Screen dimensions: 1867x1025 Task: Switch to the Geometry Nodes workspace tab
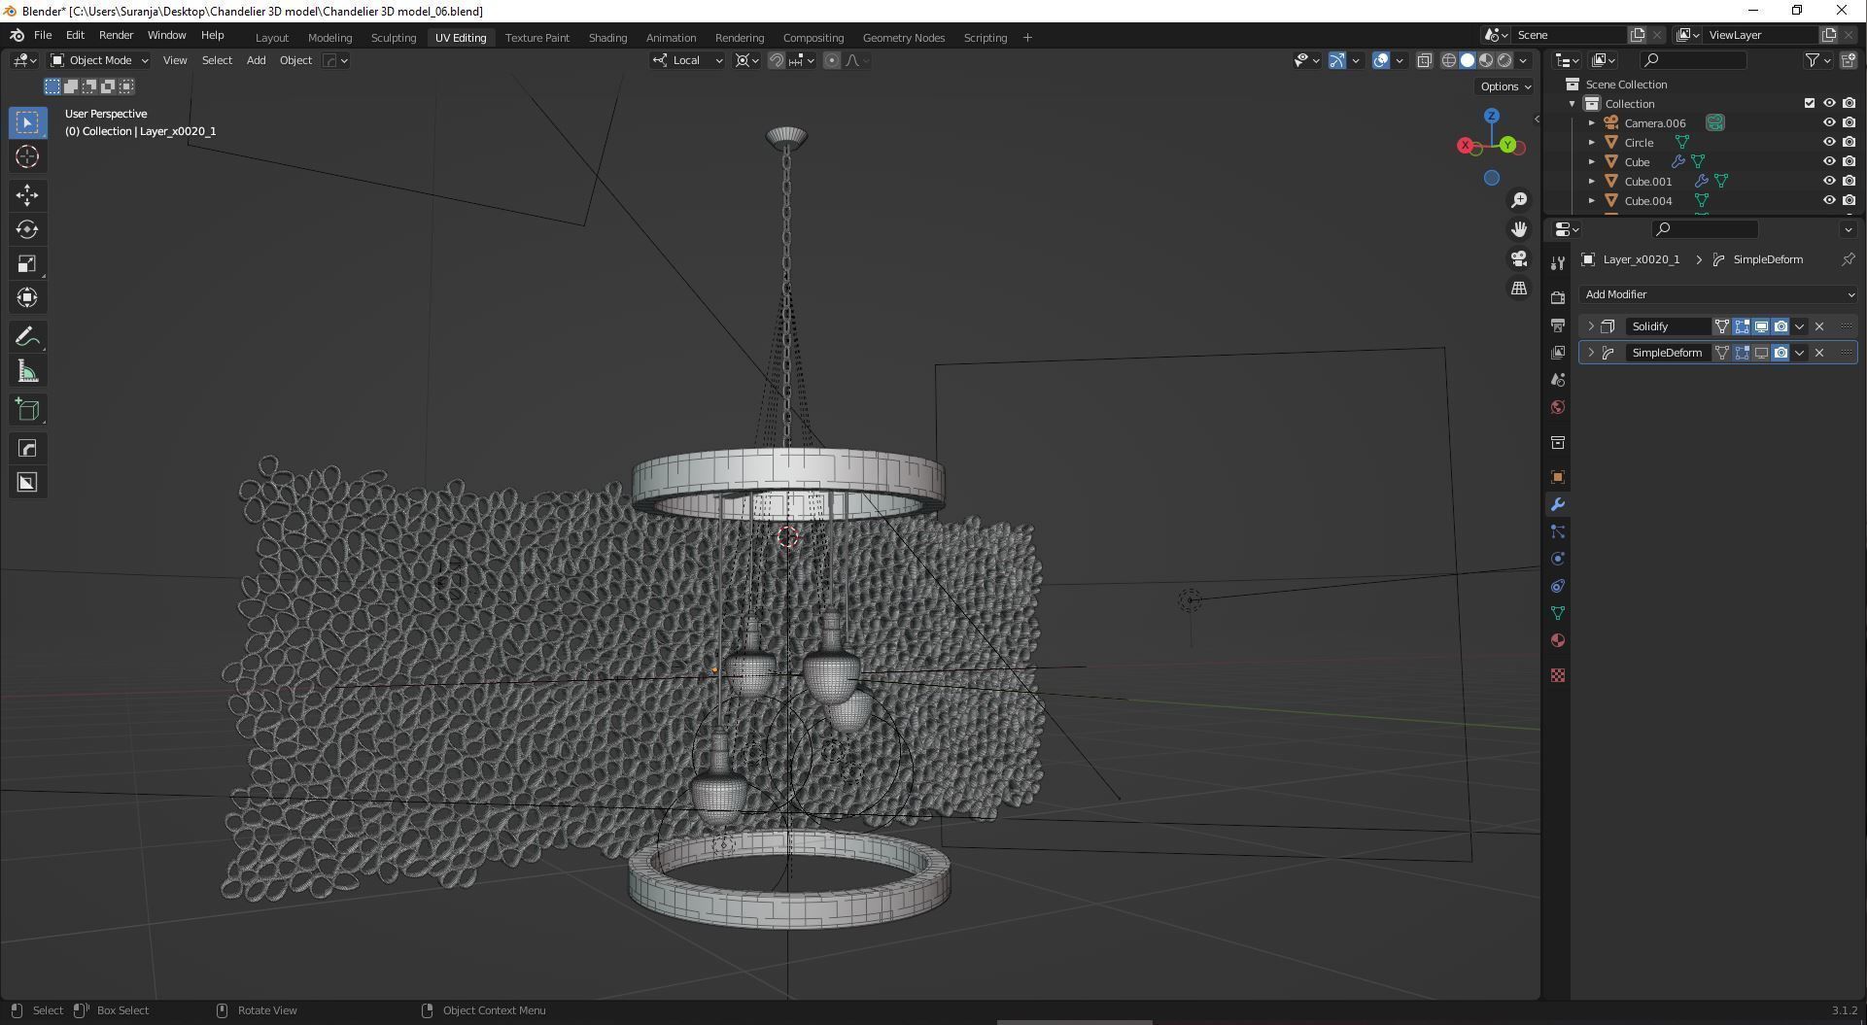point(904,38)
